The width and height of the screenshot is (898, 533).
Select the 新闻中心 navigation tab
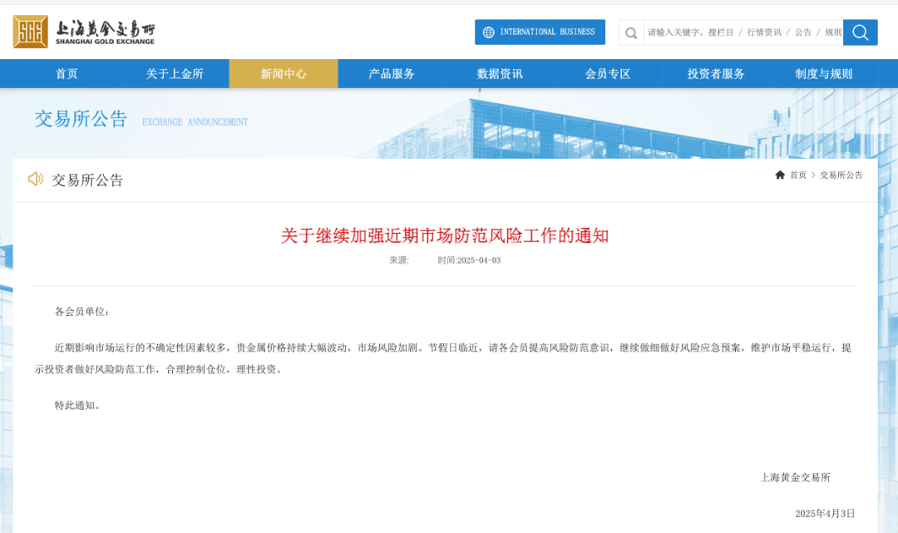284,74
